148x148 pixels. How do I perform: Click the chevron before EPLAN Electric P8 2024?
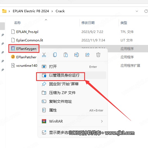9,11
